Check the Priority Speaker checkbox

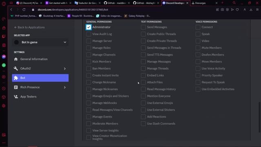click(198, 75)
